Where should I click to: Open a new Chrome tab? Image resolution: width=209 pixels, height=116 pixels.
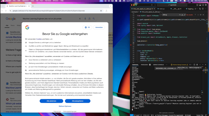pos(33,6)
